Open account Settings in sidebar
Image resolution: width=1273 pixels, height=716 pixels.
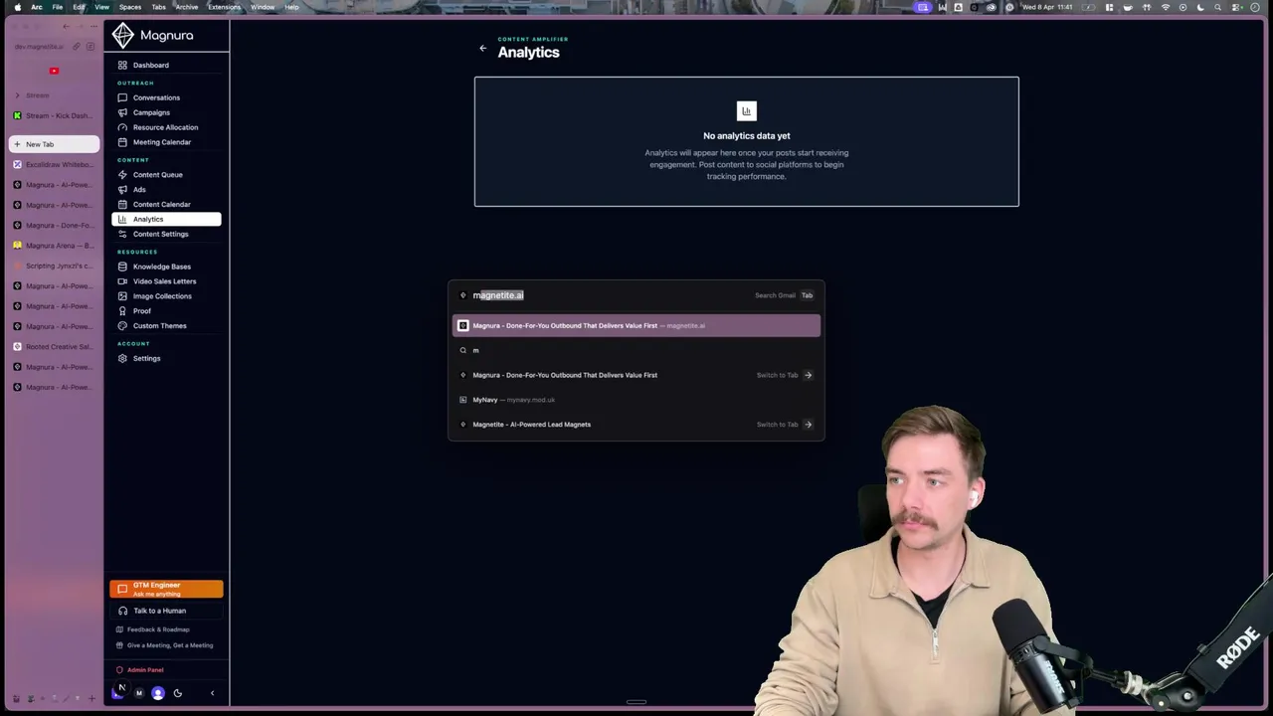coord(166,358)
